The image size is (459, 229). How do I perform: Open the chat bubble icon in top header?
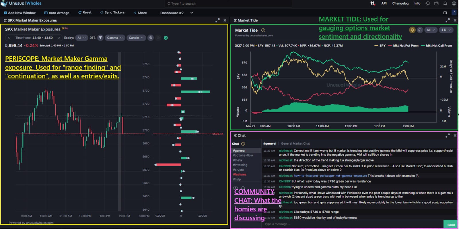pos(427,3)
